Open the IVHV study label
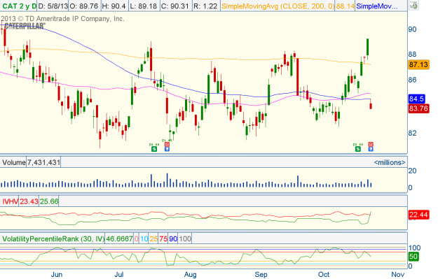Viewport: 438px width, 279px height. (x=10, y=201)
